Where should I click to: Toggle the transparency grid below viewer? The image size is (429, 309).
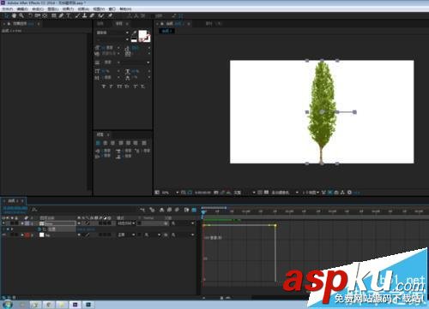pyautogui.click(x=266, y=193)
